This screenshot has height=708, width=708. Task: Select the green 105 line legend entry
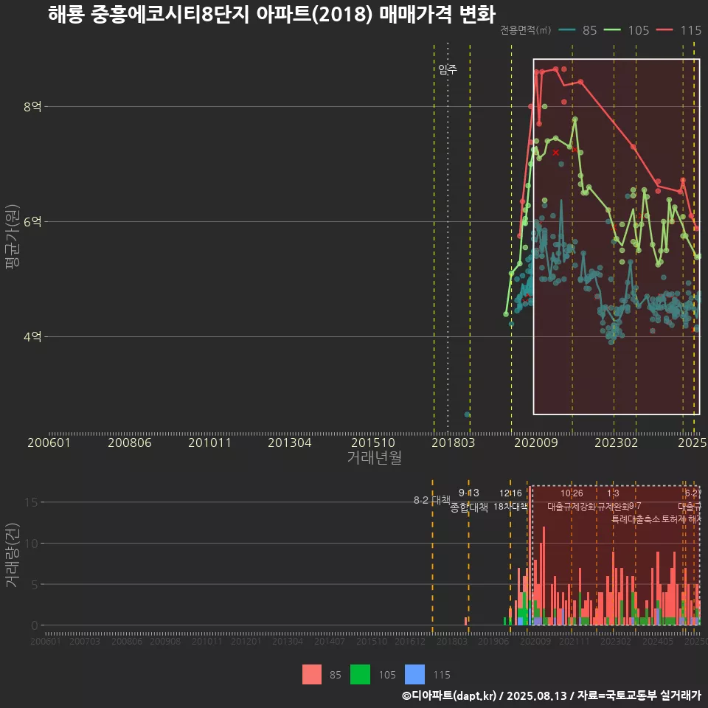[x=626, y=30]
